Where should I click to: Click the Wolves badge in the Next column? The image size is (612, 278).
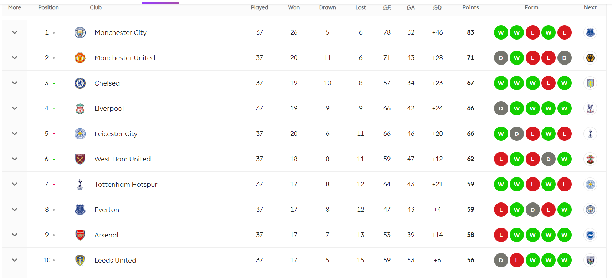click(x=590, y=58)
